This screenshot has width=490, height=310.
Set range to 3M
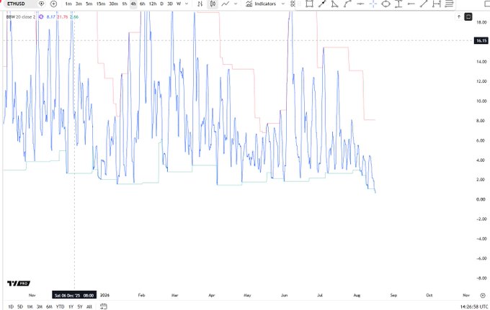pyautogui.click(x=40, y=306)
